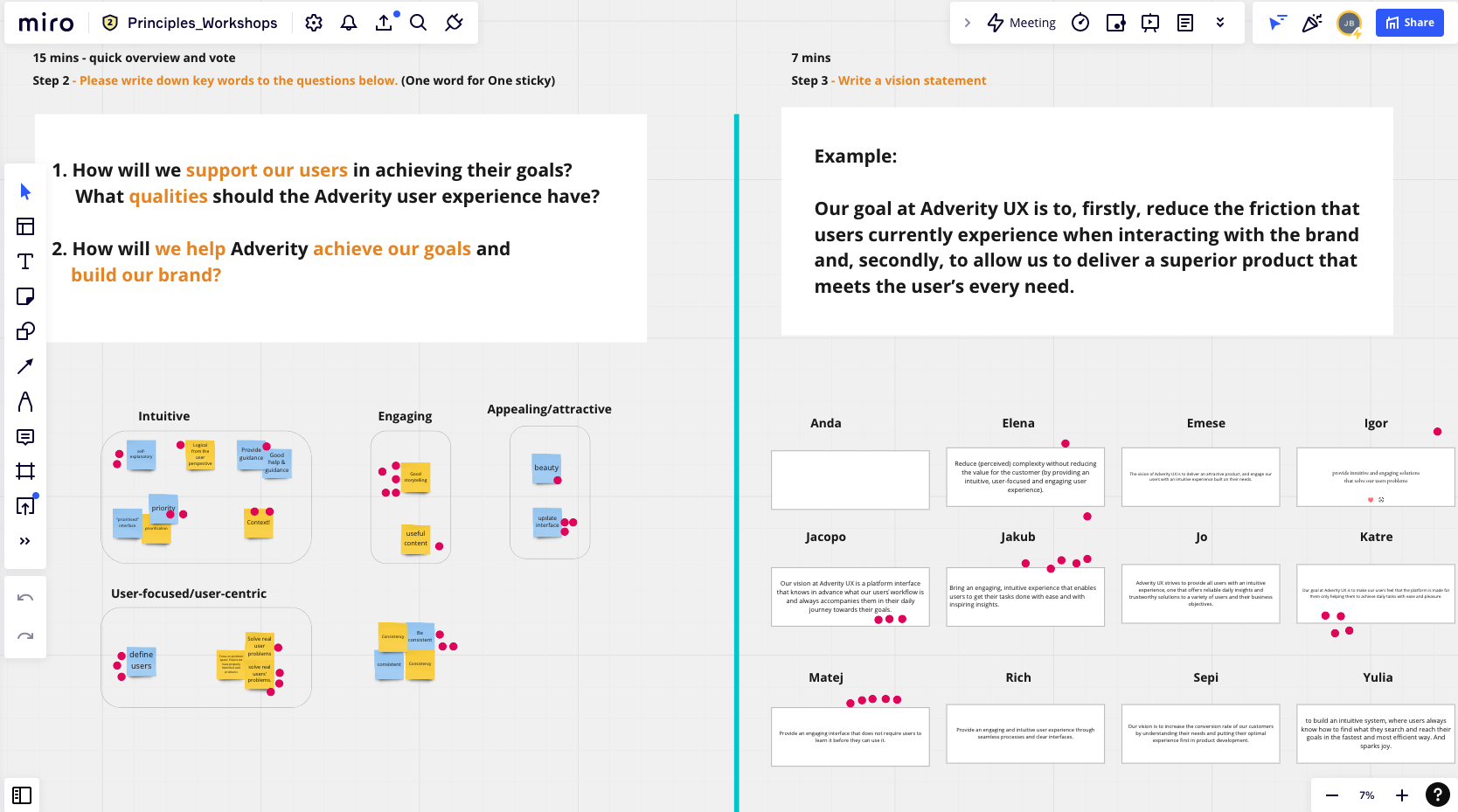Select the sticky note tool
Viewport: 1458px width, 812px height.
pos(25,296)
